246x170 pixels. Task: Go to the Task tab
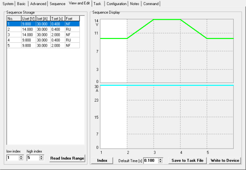(97, 3)
